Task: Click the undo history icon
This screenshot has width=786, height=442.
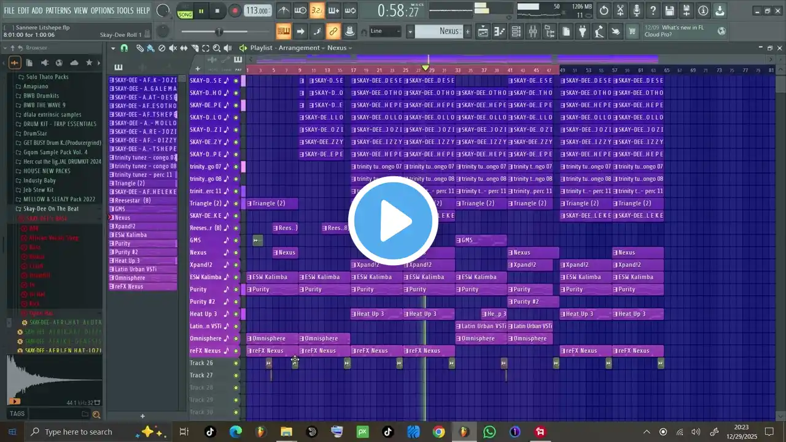Action: 604,10
